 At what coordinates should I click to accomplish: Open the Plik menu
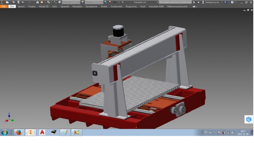pyautogui.click(x=4, y=6)
